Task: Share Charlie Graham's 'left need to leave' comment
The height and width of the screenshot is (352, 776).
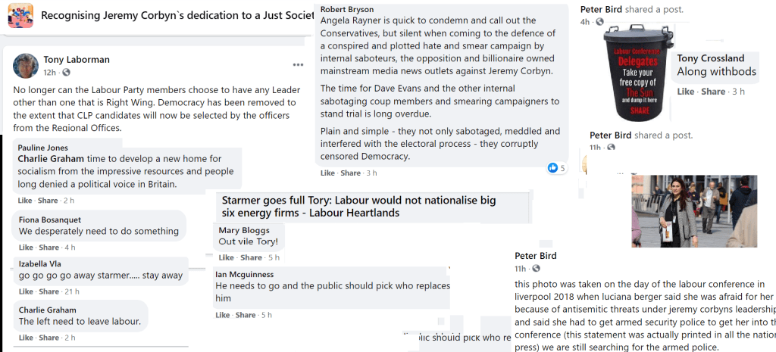Action: (48, 338)
